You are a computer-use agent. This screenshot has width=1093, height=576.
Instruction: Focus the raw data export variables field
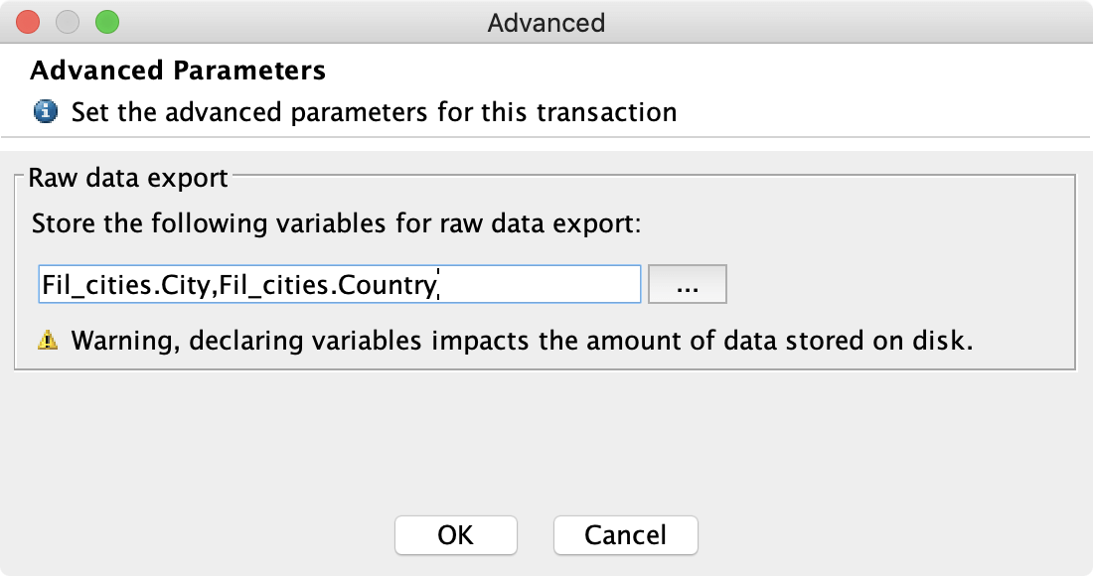click(340, 284)
